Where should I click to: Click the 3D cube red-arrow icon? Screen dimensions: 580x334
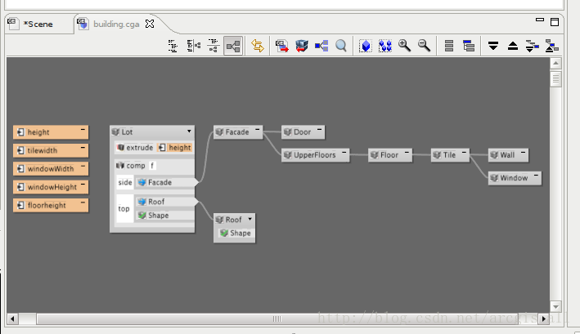(x=302, y=46)
